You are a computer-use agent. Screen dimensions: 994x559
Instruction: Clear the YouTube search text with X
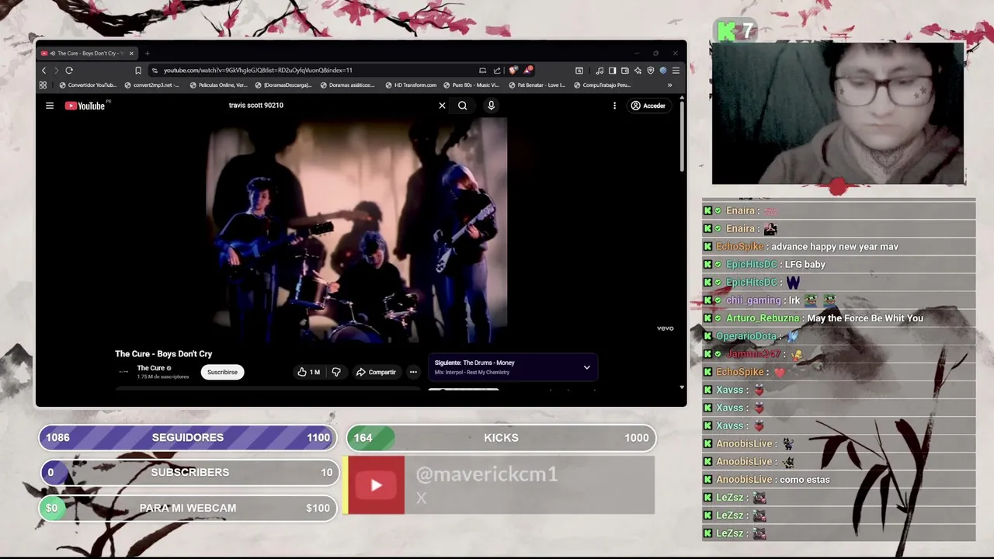click(x=442, y=106)
